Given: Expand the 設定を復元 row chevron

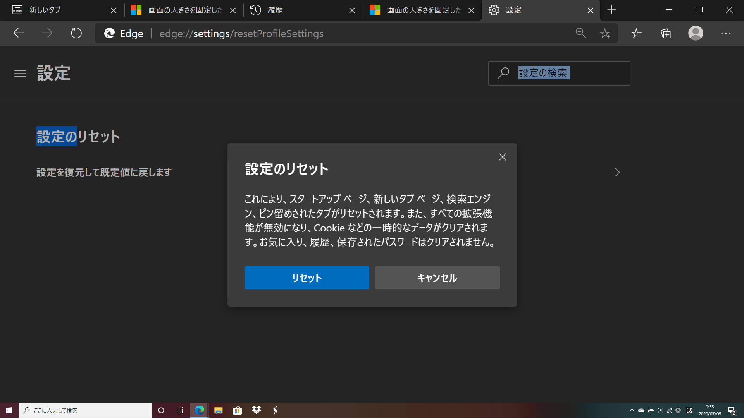Looking at the screenshot, I should click(617, 172).
